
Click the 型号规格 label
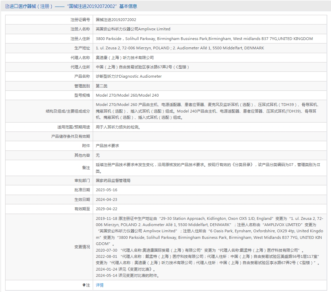pyautogui.click(x=82, y=95)
